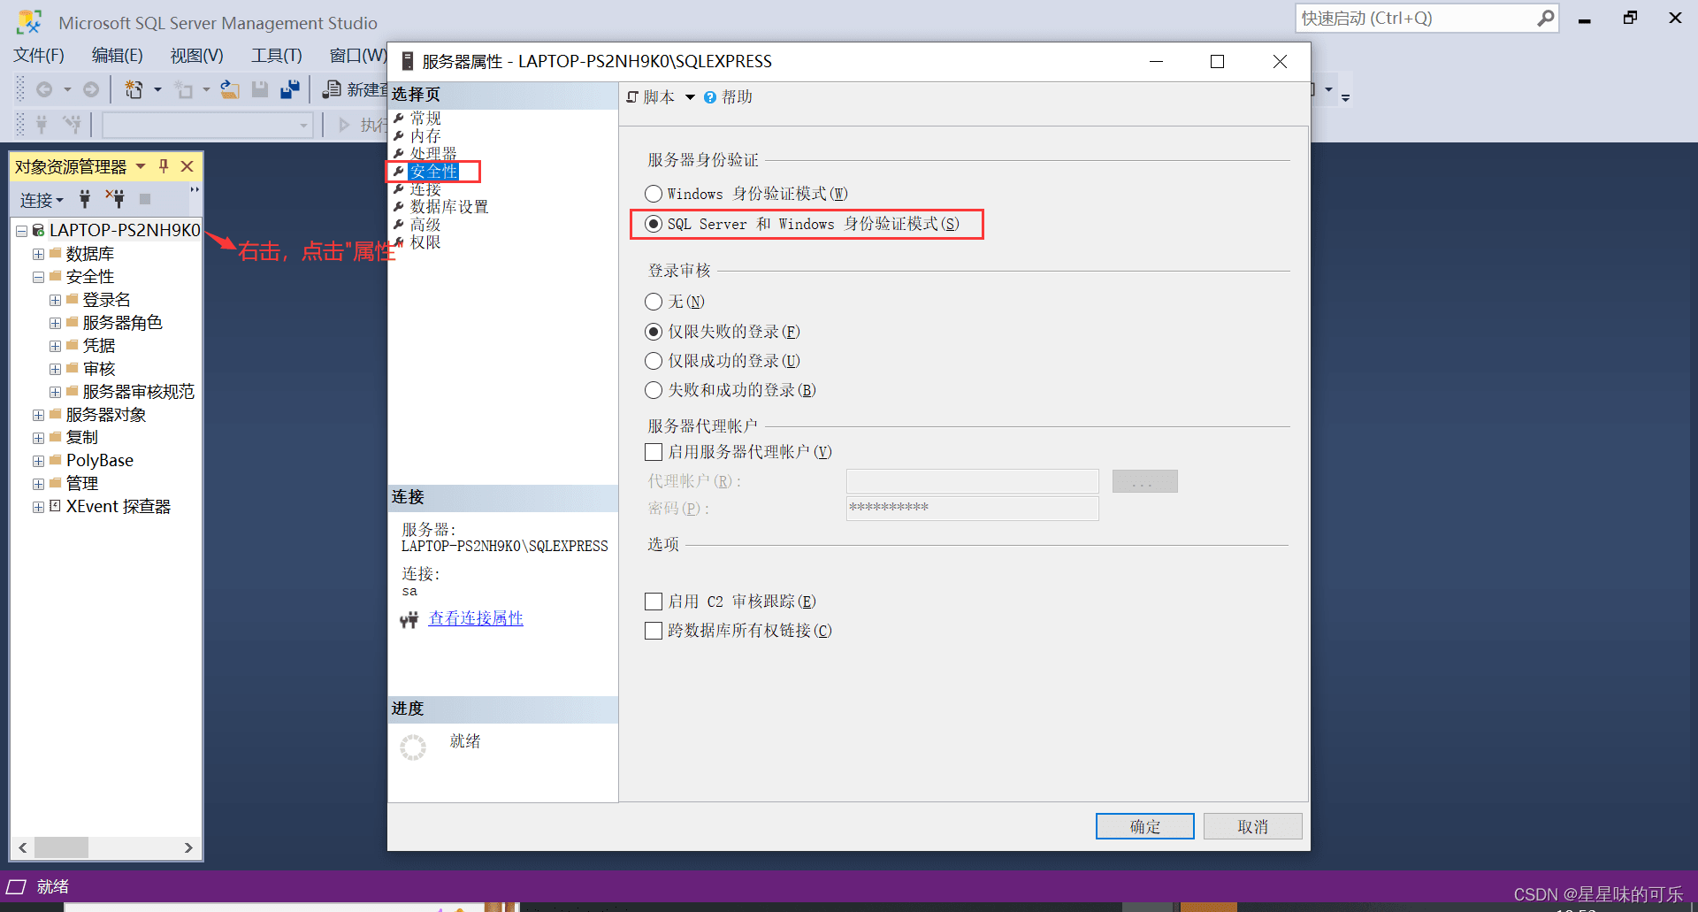Pin the Object Explorer (对象资源管理器) panel

coord(164,165)
